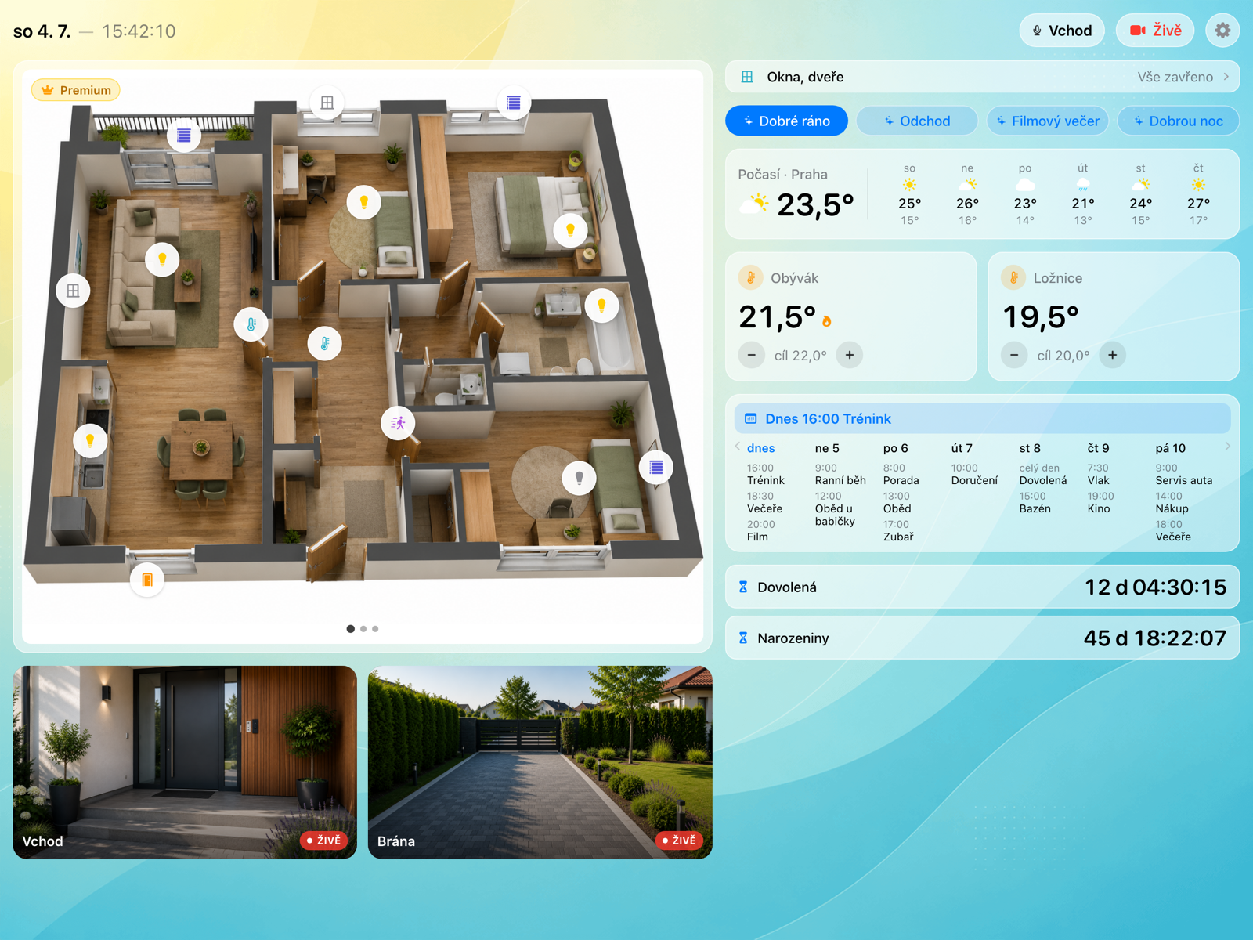Show the next calendar week
This screenshot has height=940, width=1253.
pos(1227,446)
